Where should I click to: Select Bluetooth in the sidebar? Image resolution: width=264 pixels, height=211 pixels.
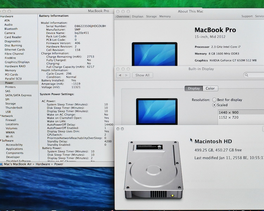click(11, 29)
